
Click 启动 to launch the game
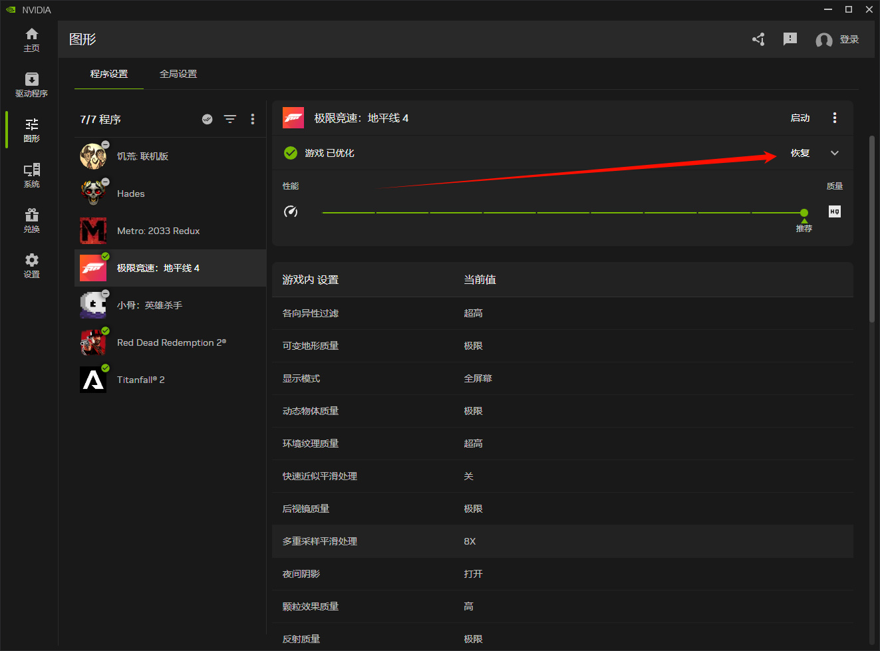point(800,118)
